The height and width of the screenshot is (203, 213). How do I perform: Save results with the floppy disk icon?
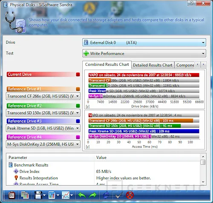(38, 195)
